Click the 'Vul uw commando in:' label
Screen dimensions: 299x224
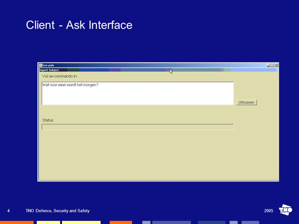click(x=60, y=76)
